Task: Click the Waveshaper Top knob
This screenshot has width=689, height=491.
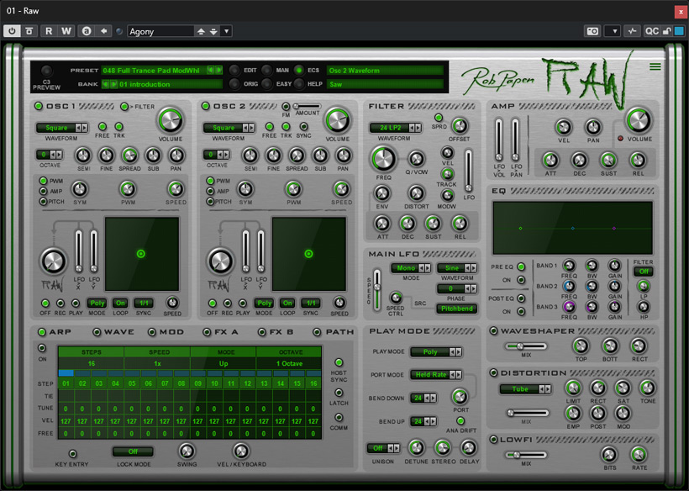Action: coord(581,346)
